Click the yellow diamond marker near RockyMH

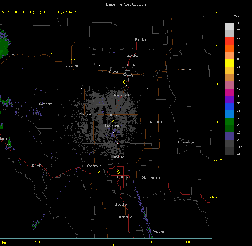[73, 60]
